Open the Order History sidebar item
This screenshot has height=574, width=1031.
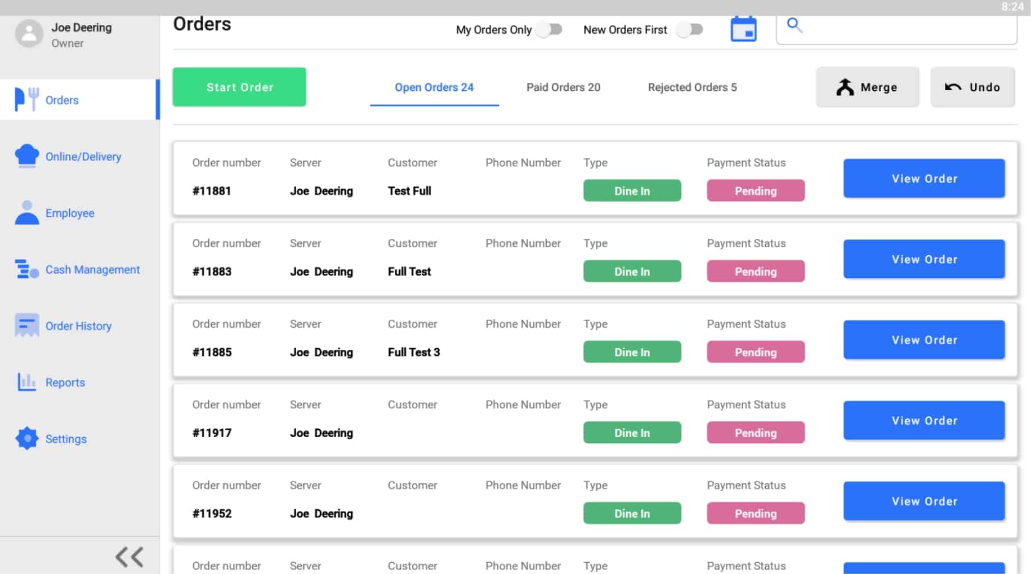(79, 326)
